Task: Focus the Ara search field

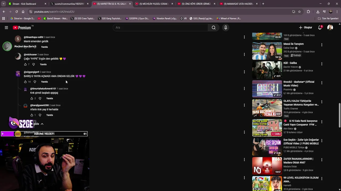Action: (160, 28)
